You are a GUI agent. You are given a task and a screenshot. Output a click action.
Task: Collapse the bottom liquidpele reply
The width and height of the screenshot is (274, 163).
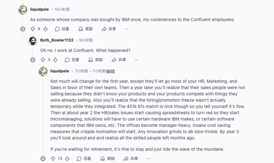[43, 159]
